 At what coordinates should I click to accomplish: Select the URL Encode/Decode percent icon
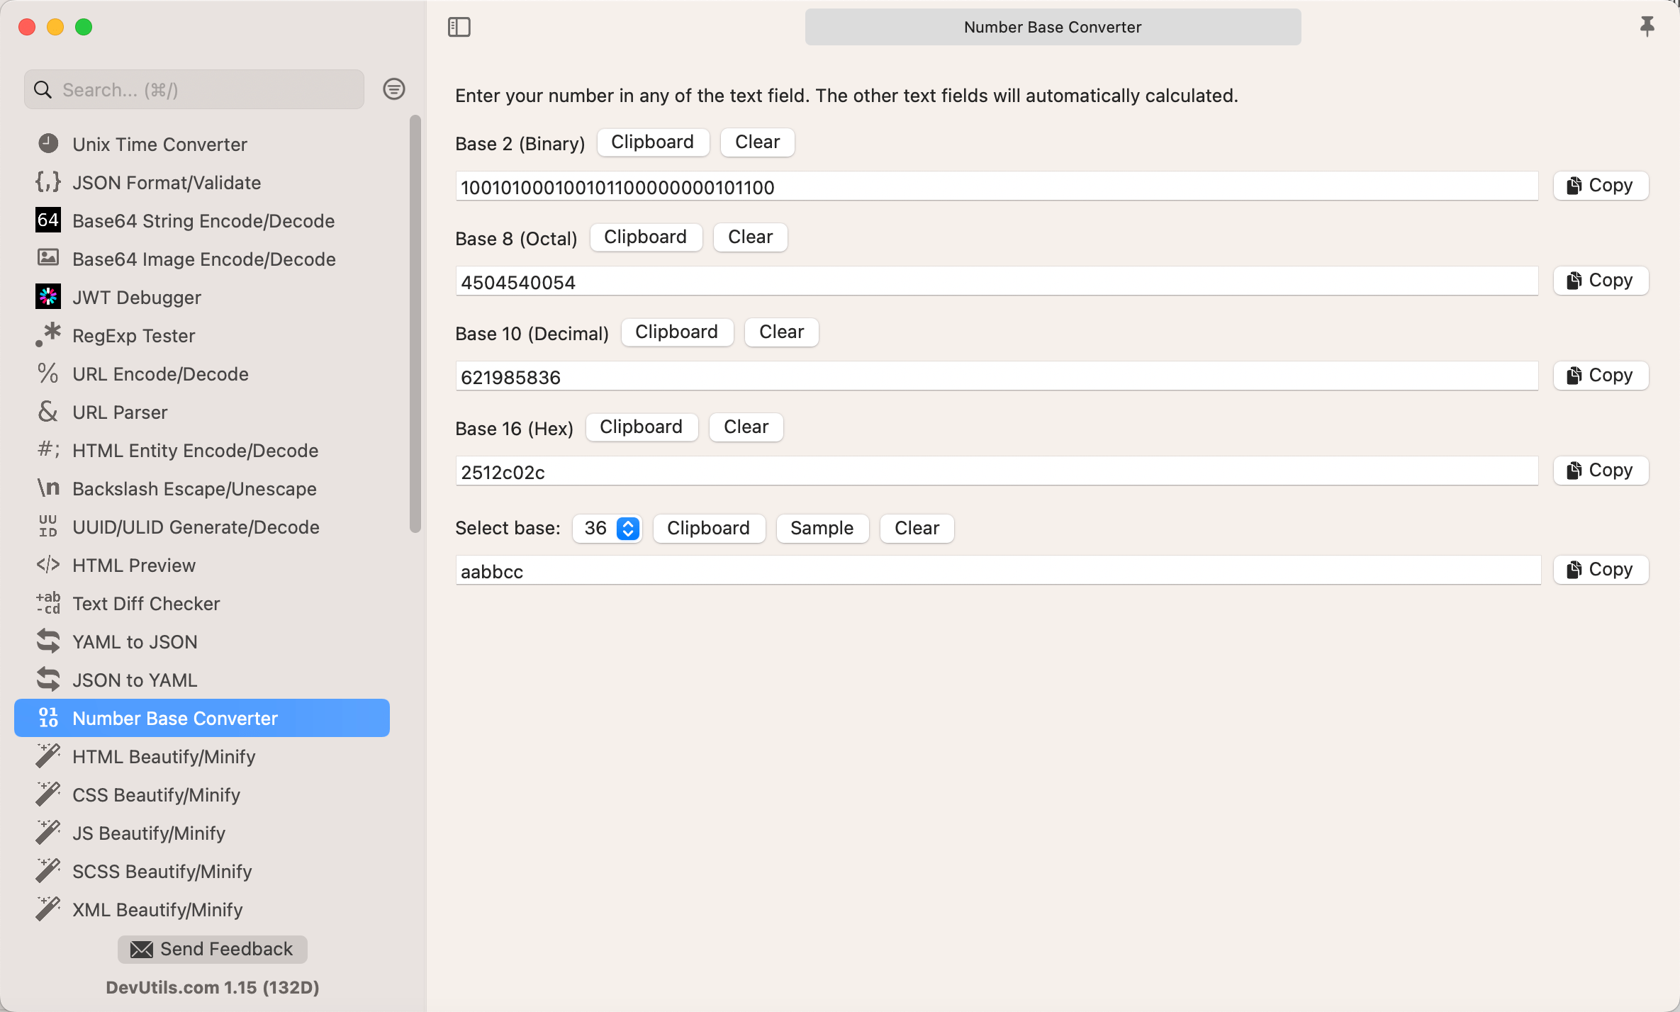click(x=47, y=373)
